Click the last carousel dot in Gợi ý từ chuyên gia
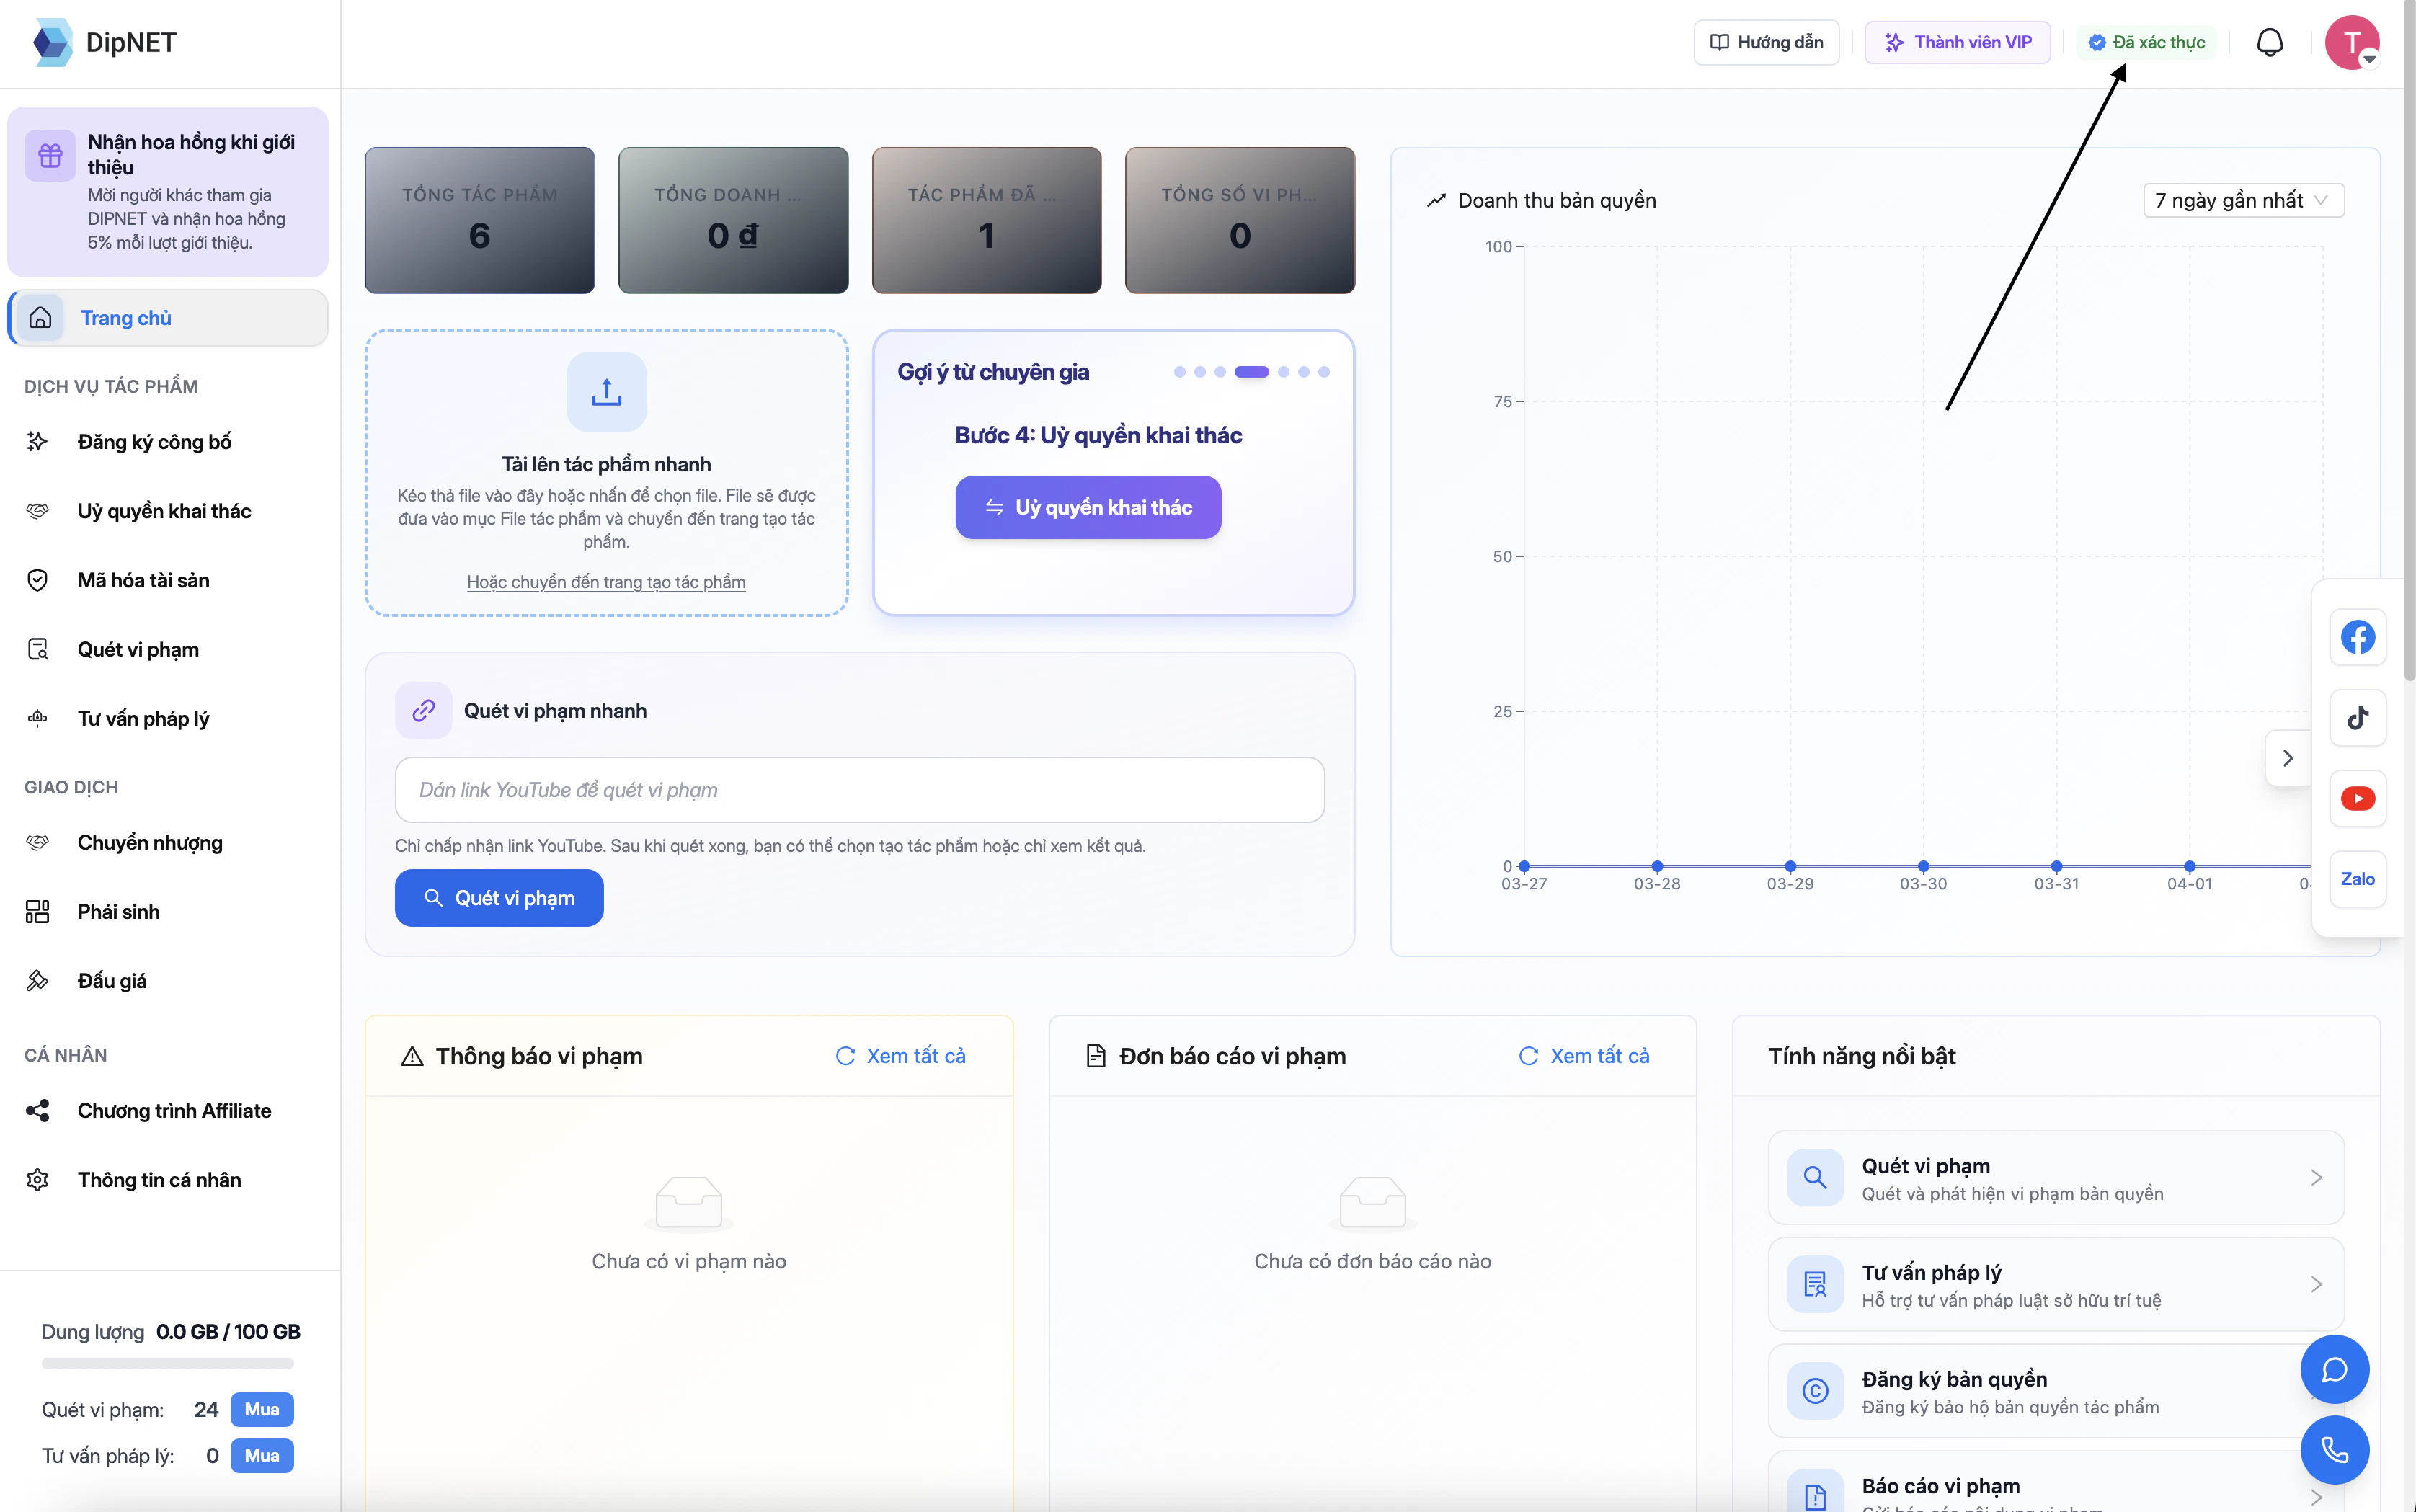The height and width of the screenshot is (1512, 2416). point(1324,372)
